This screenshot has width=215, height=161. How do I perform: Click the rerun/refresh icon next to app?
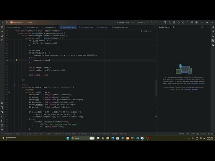[148, 22]
